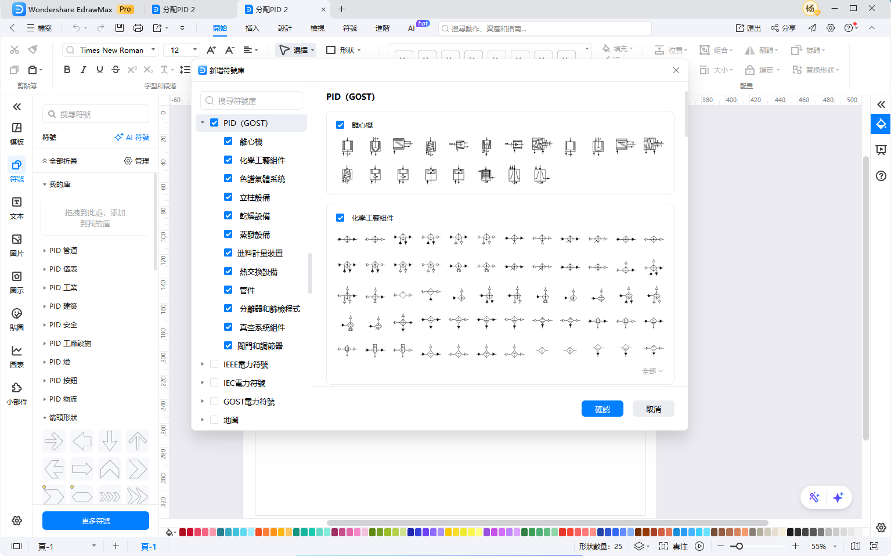
Task: Collapse the PID (GOST) tree node
Action: pyautogui.click(x=203, y=123)
